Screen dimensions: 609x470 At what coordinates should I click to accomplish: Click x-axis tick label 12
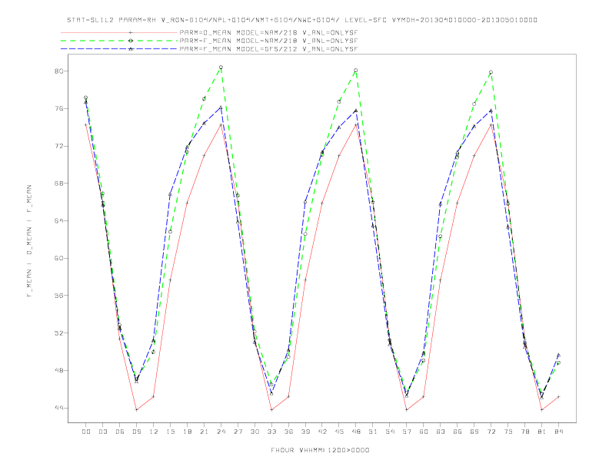[154, 432]
